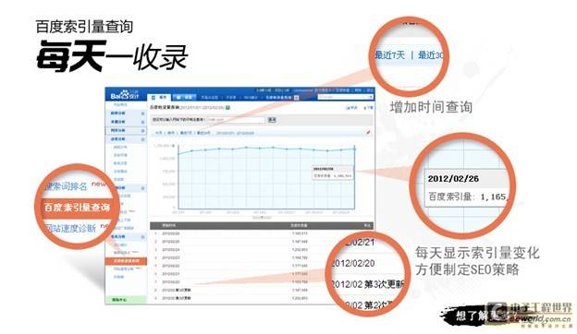This screenshot has height=334, width=577.
Task: Click the last data point on the chart line
Action: coord(355,149)
